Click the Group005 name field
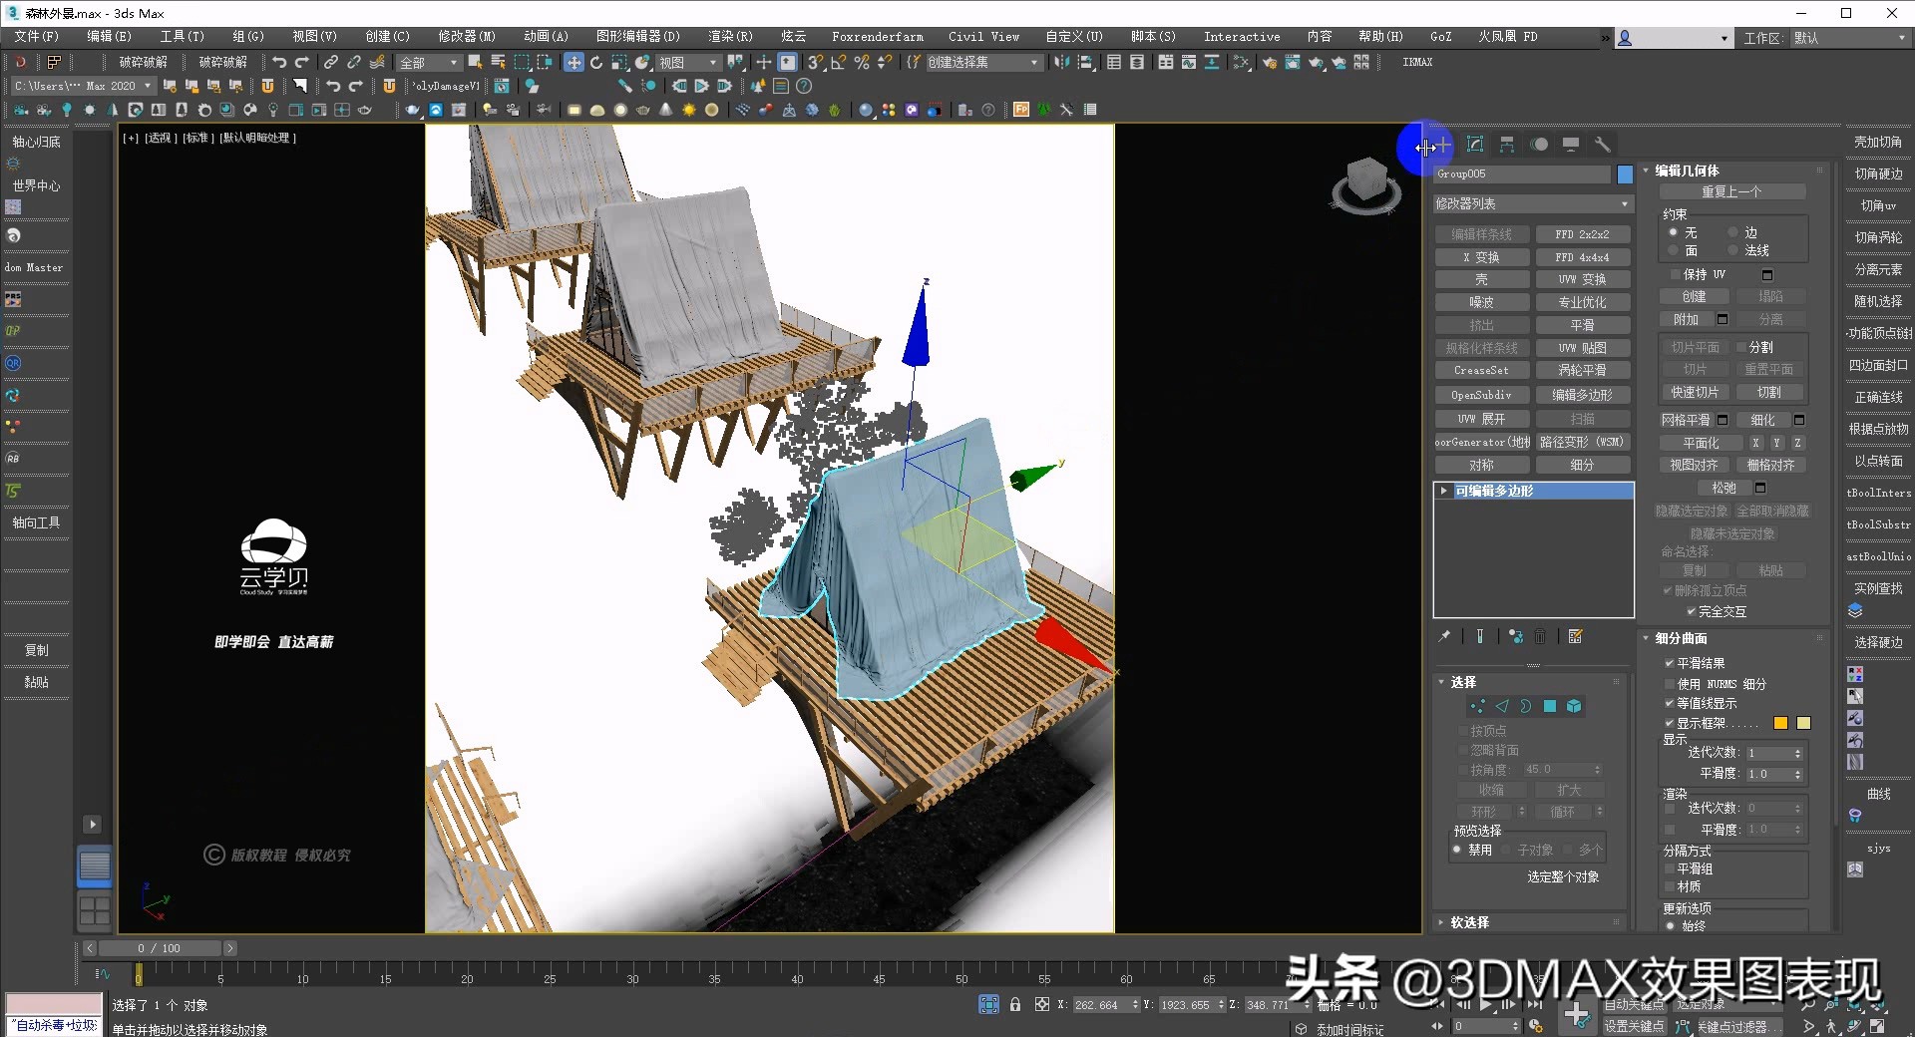This screenshot has width=1915, height=1037. [x=1521, y=173]
